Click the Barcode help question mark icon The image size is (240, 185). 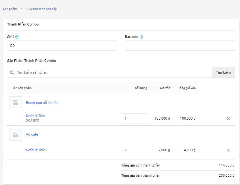click(x=141, y=37)
